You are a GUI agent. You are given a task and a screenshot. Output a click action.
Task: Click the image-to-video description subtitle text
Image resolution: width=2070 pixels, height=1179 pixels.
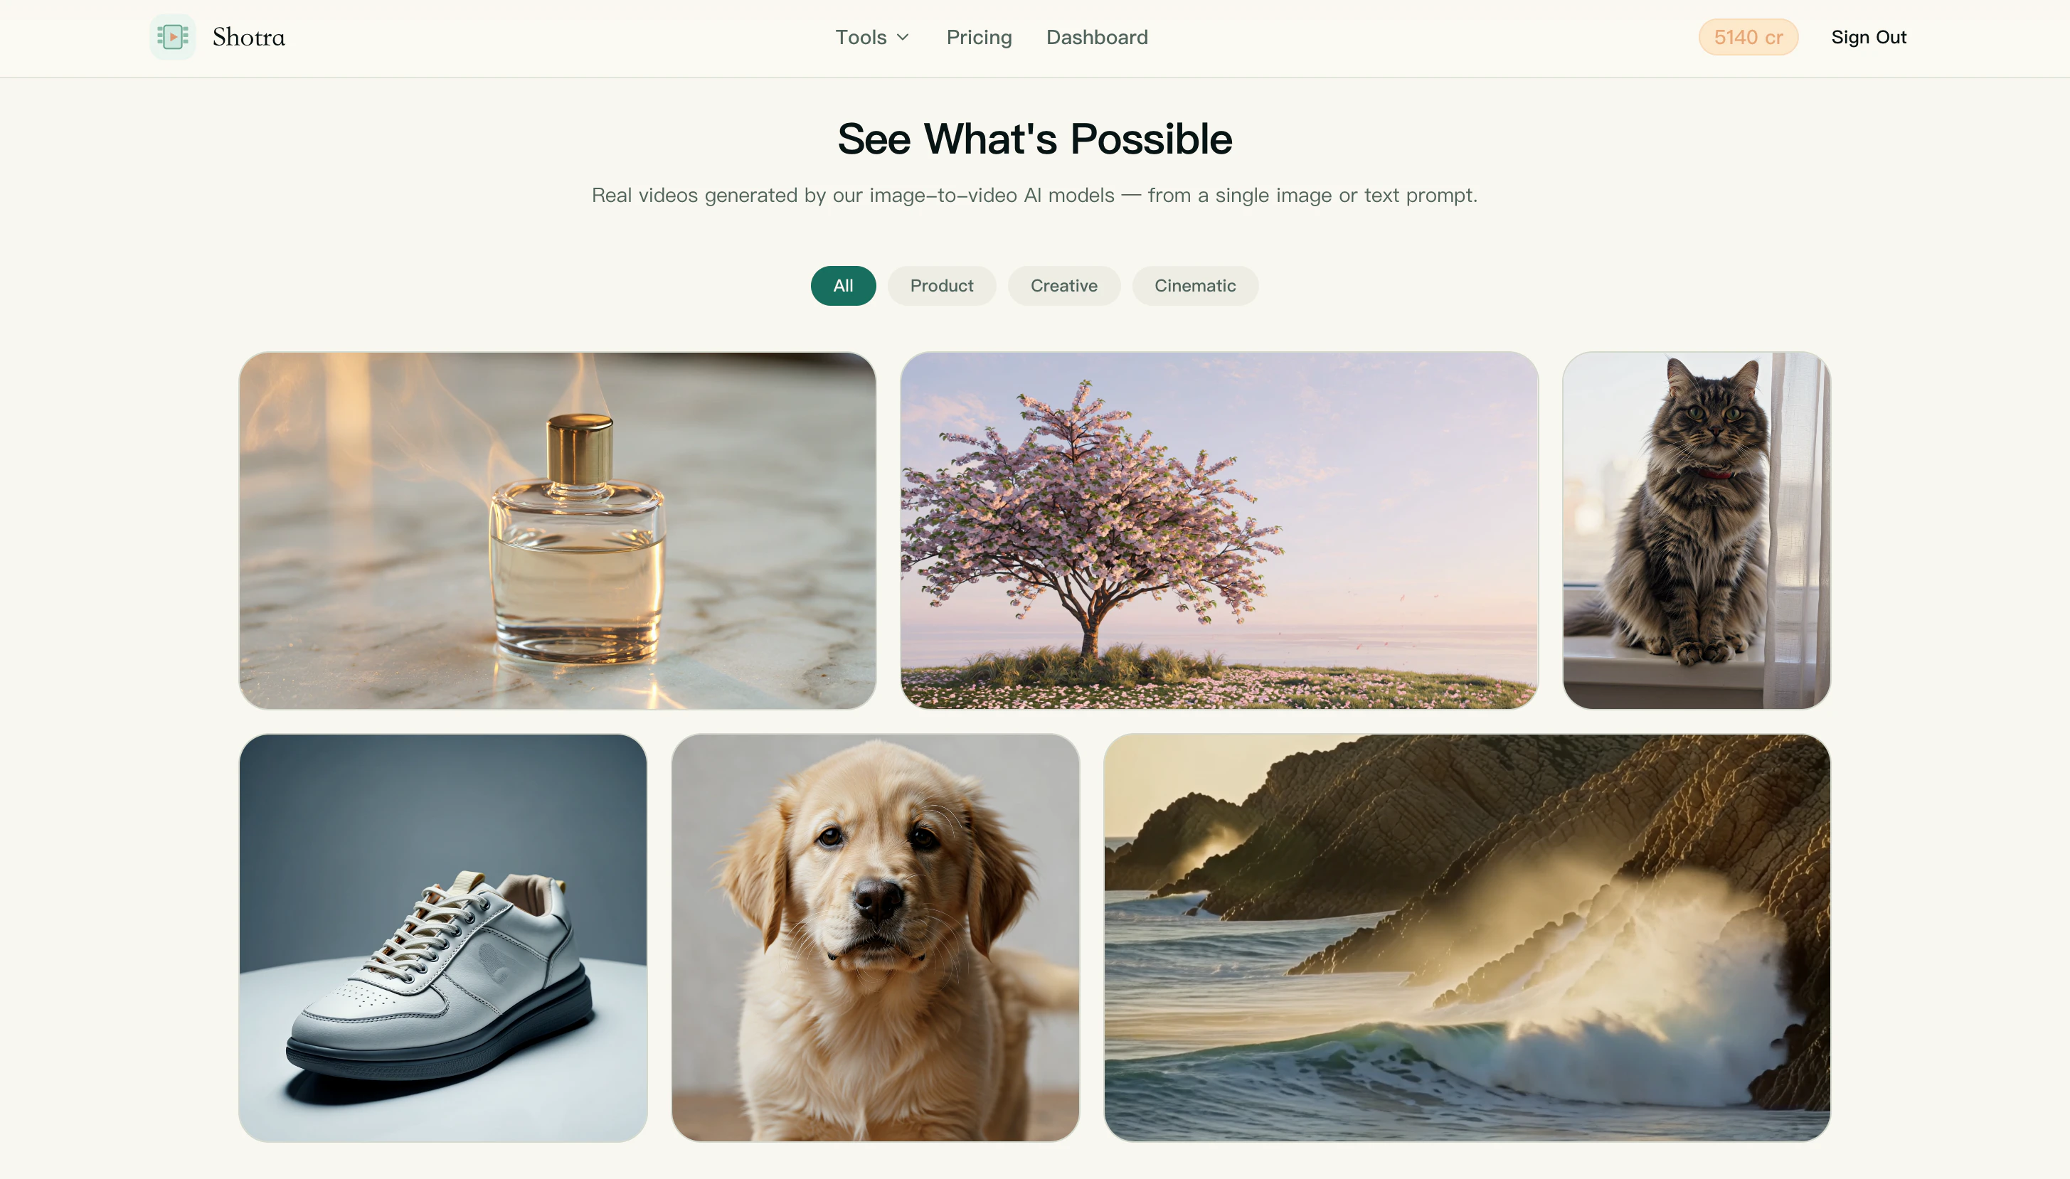pos(1035,195)
